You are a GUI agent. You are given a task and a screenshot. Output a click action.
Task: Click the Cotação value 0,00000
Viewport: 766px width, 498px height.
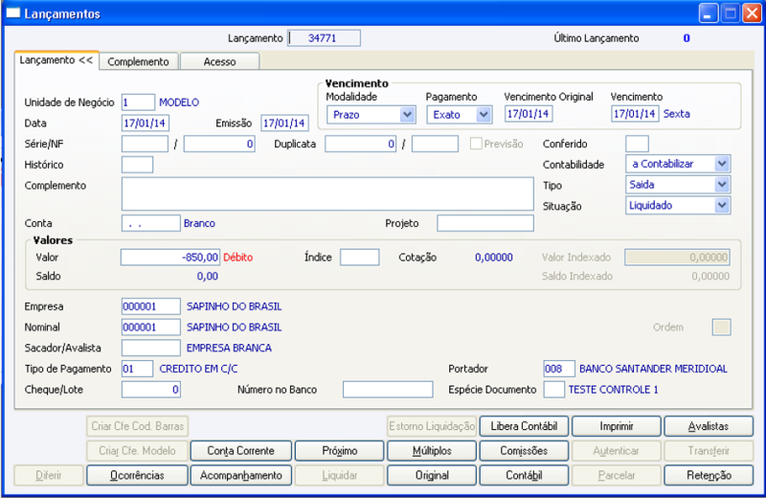click(x=494, y=258)
